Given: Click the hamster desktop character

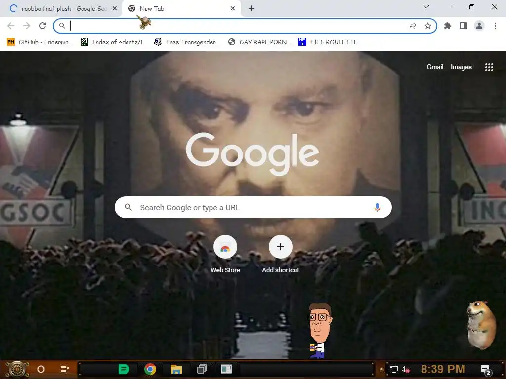Looking at the screenshot, I should (481, 324).
